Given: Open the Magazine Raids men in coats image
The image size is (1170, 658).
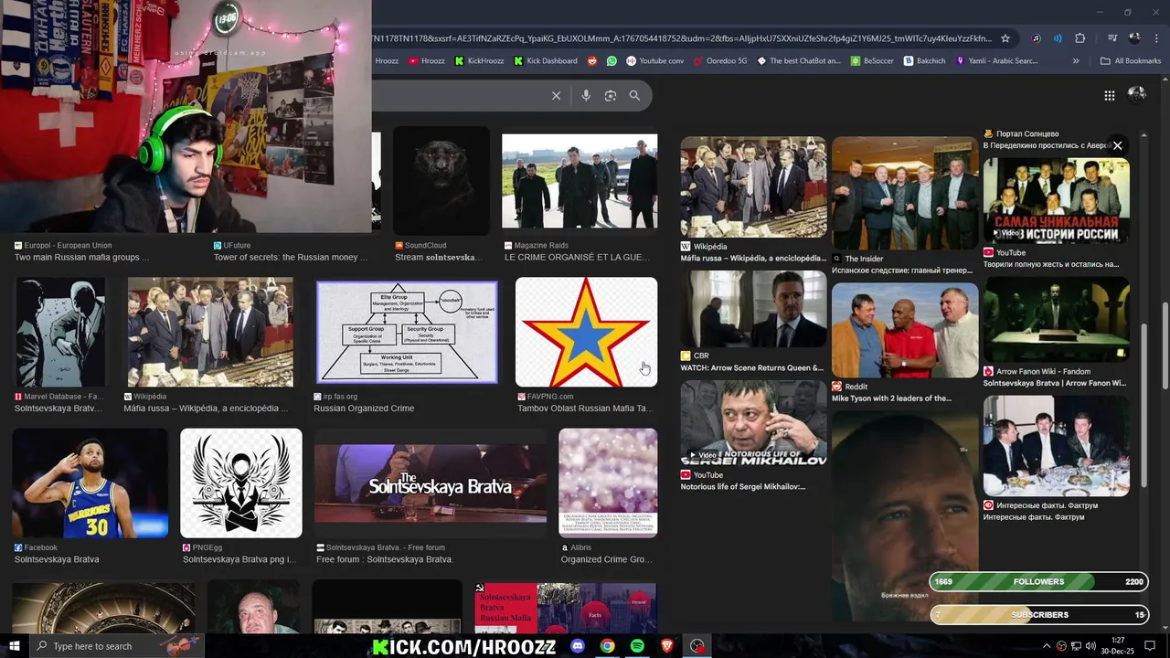Looking at the screenshot, I should point(580,181).
